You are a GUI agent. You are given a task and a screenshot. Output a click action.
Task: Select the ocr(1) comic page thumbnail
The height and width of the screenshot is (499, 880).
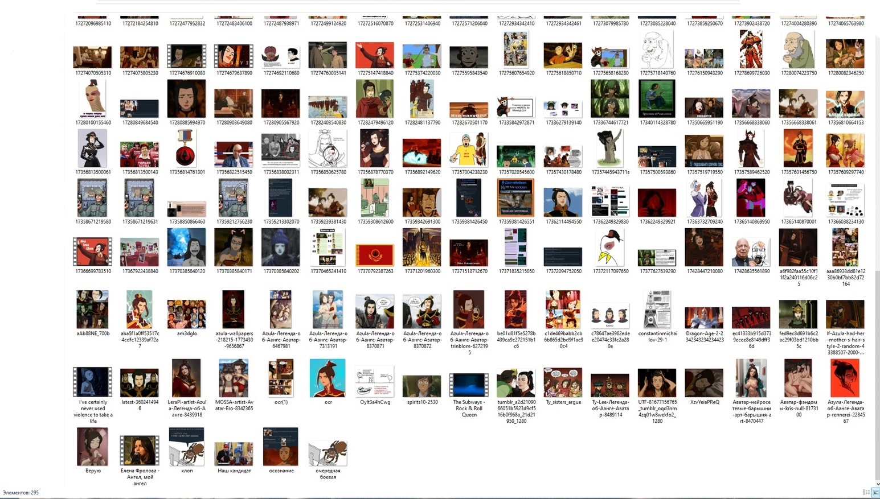click(281, 378)
